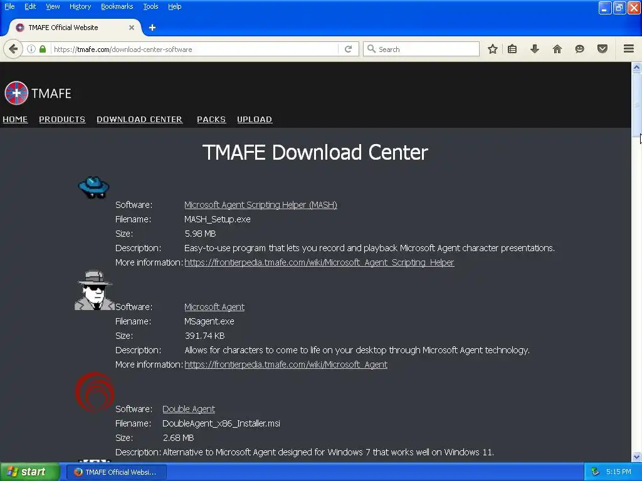This screenshot has height=481, width=642.
Task: Close the TMAFE Official Website tab
Action: click(132, 28)
